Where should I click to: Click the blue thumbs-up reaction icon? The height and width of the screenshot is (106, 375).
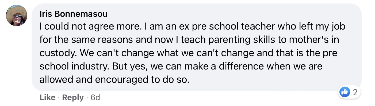(x=345, y=92)
